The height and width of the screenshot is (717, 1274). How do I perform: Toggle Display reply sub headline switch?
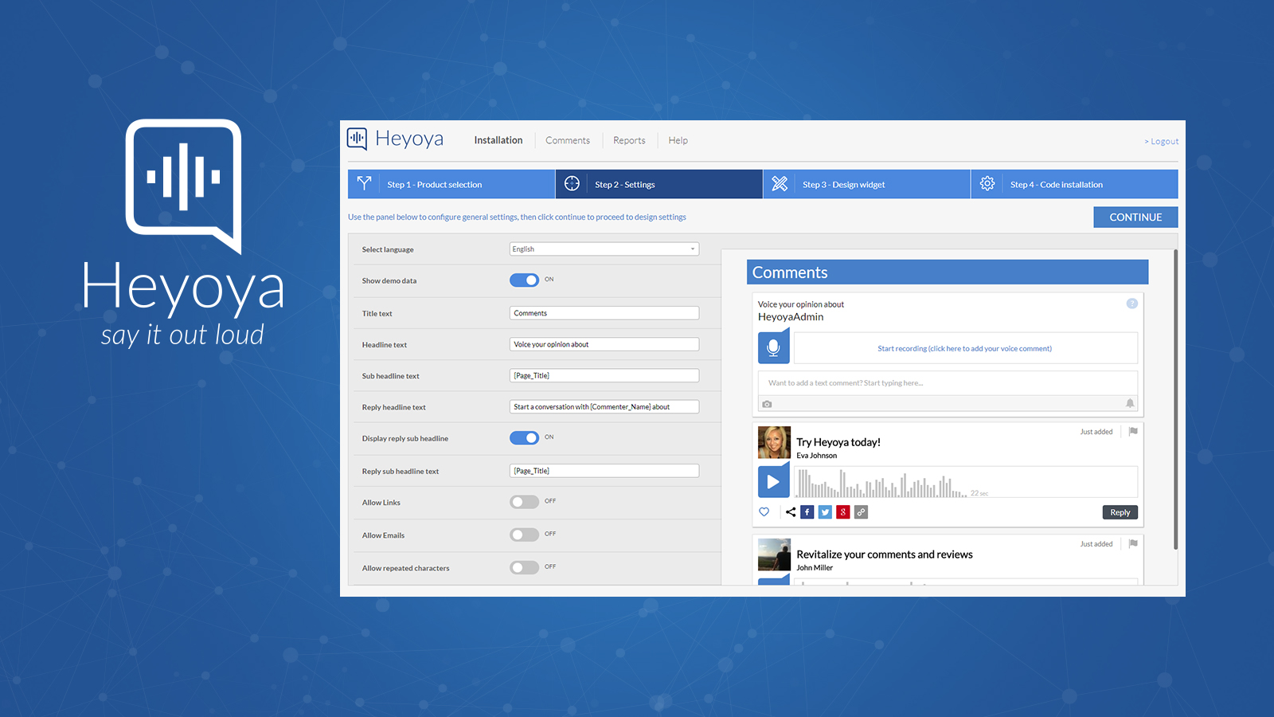point(524,438)
